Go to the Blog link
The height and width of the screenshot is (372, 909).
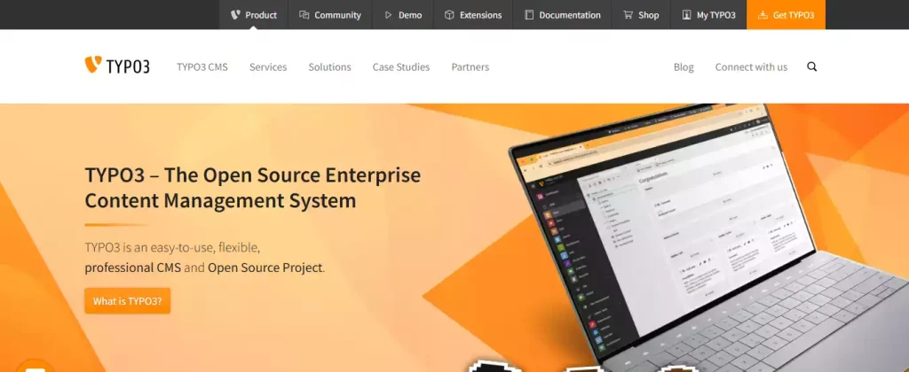tap(684, 67)
